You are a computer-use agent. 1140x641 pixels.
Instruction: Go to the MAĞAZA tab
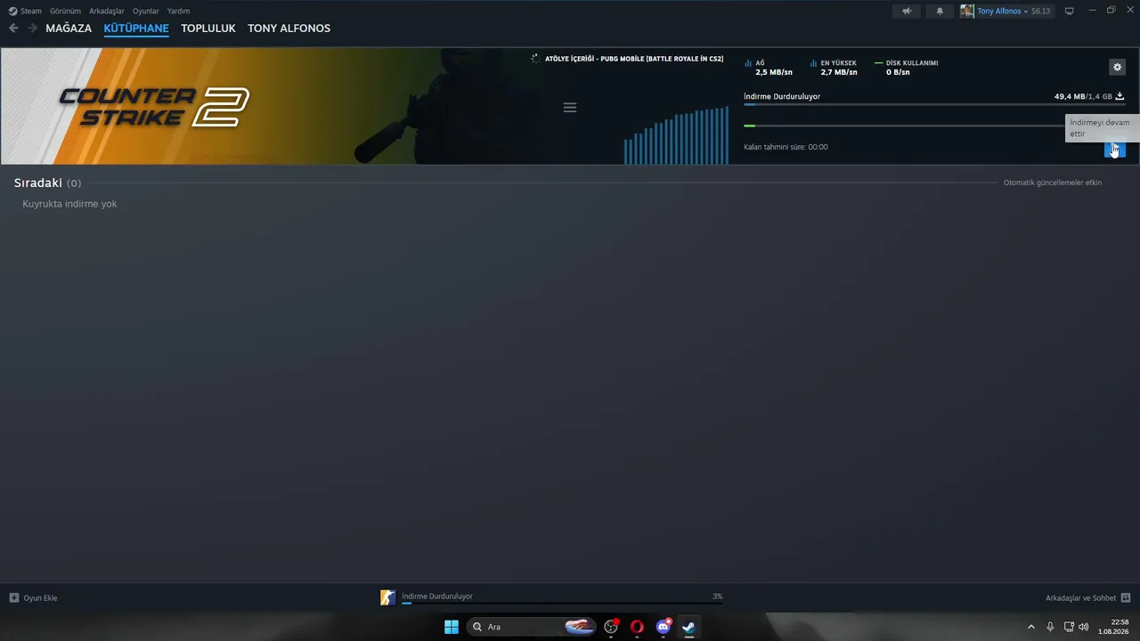tap(69, 28)
